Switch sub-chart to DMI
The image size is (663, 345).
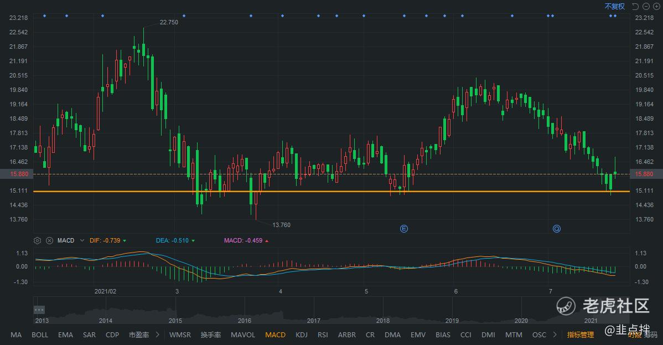[x=488, y=335]
